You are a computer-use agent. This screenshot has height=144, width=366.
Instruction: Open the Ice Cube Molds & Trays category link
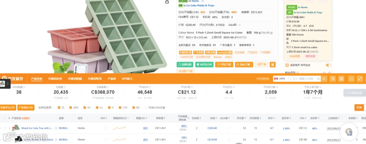pyautogui.click(x=200, y=5)
